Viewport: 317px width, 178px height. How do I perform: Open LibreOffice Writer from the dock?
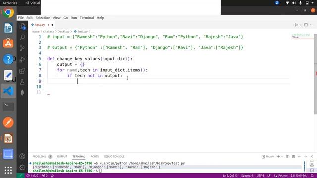click(x=8, y=28)
